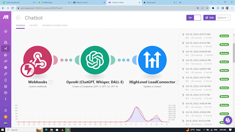Open Connections chain-link icon in sidebar
Screen dimensions: 235x132
[x=6, y=61]
